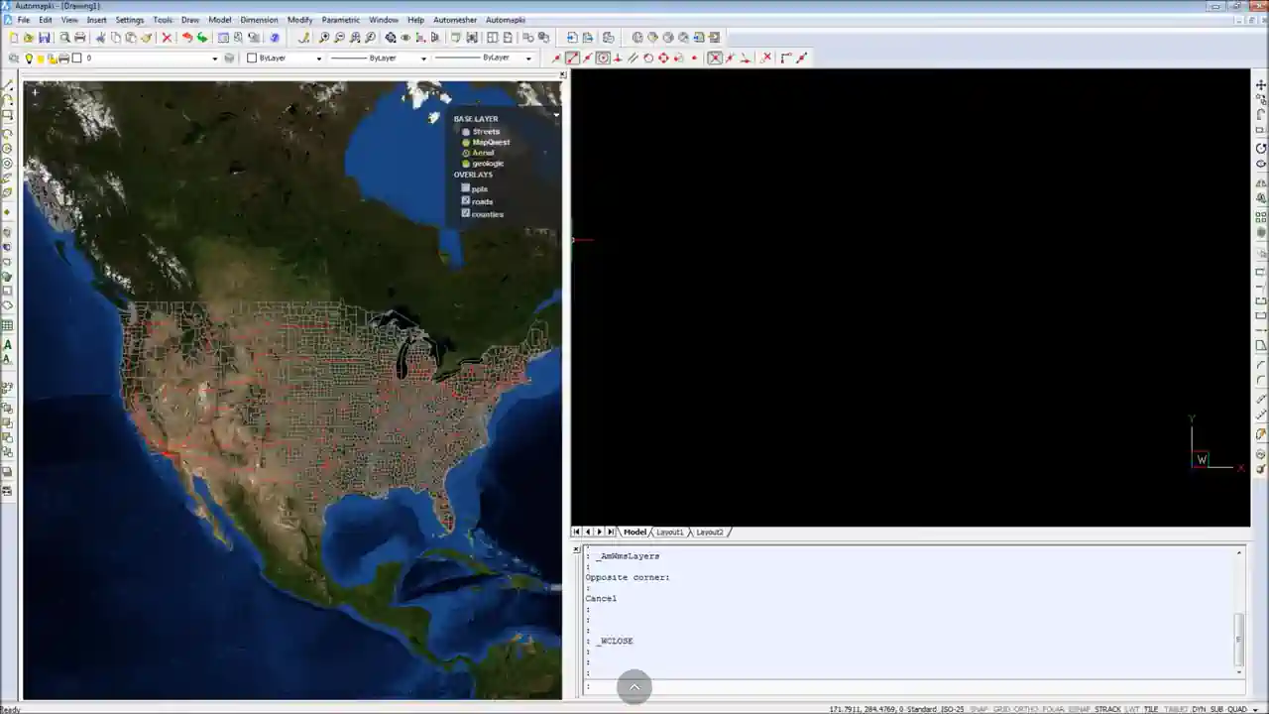Click the layer color swatch beside 0
1269x714 pixels.
[x=76, y=59]
